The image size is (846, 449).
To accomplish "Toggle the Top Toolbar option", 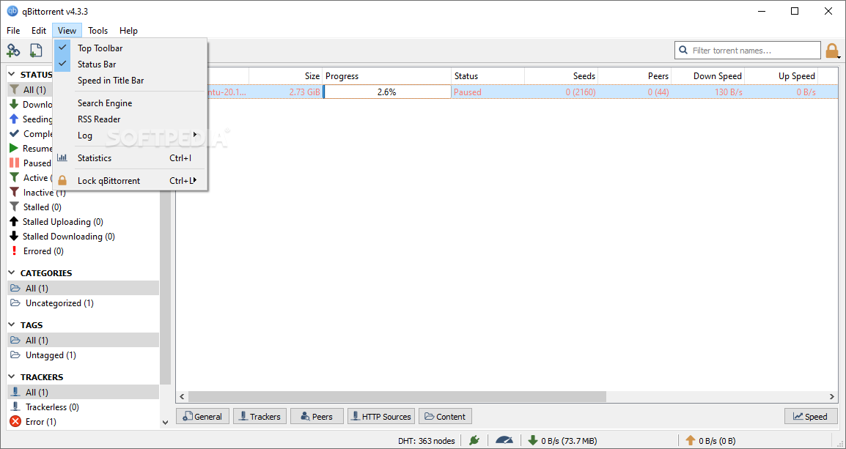I will tap(130, 48).
